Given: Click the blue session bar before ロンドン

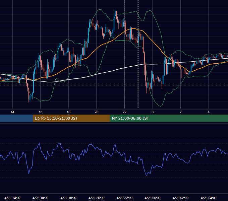Looking at the screenshot, I should (16, 118).
